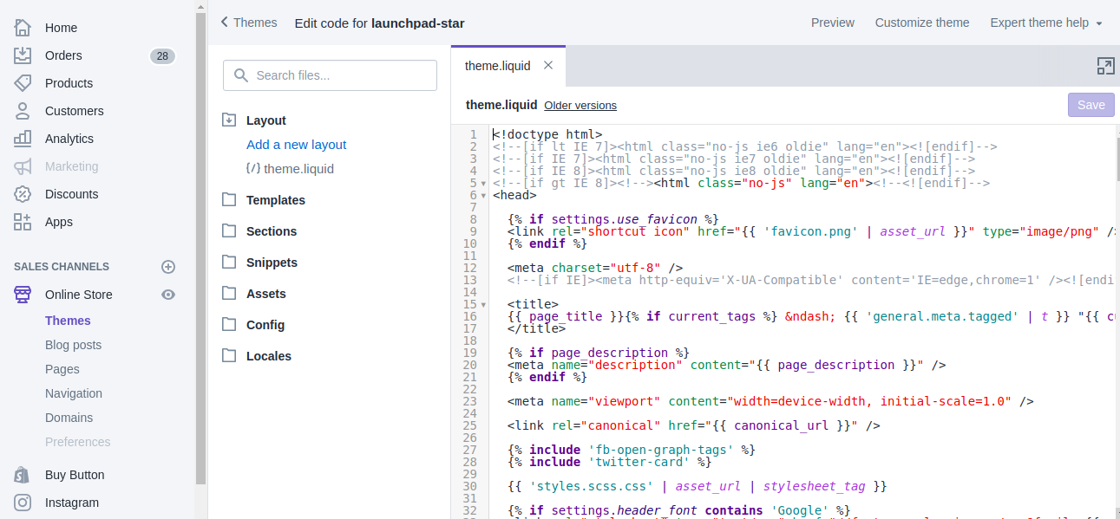Screen dimensions: 1120x519
Task: Open the Apps icon
Action: click(x=23, y=221)
